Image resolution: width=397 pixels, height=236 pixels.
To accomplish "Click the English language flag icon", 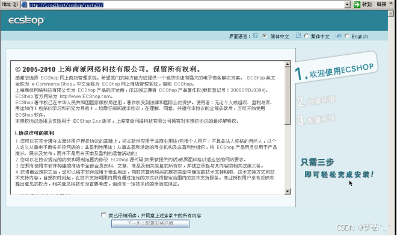I will 338,36.
